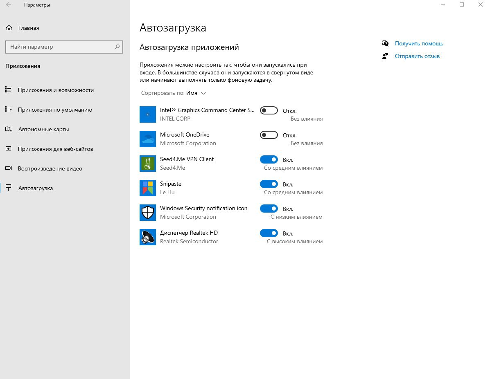Click the 'Realtek Semiconductor' publisher text
The height and width of the screenshot is (379, 490).
click(x=189, y=241)
